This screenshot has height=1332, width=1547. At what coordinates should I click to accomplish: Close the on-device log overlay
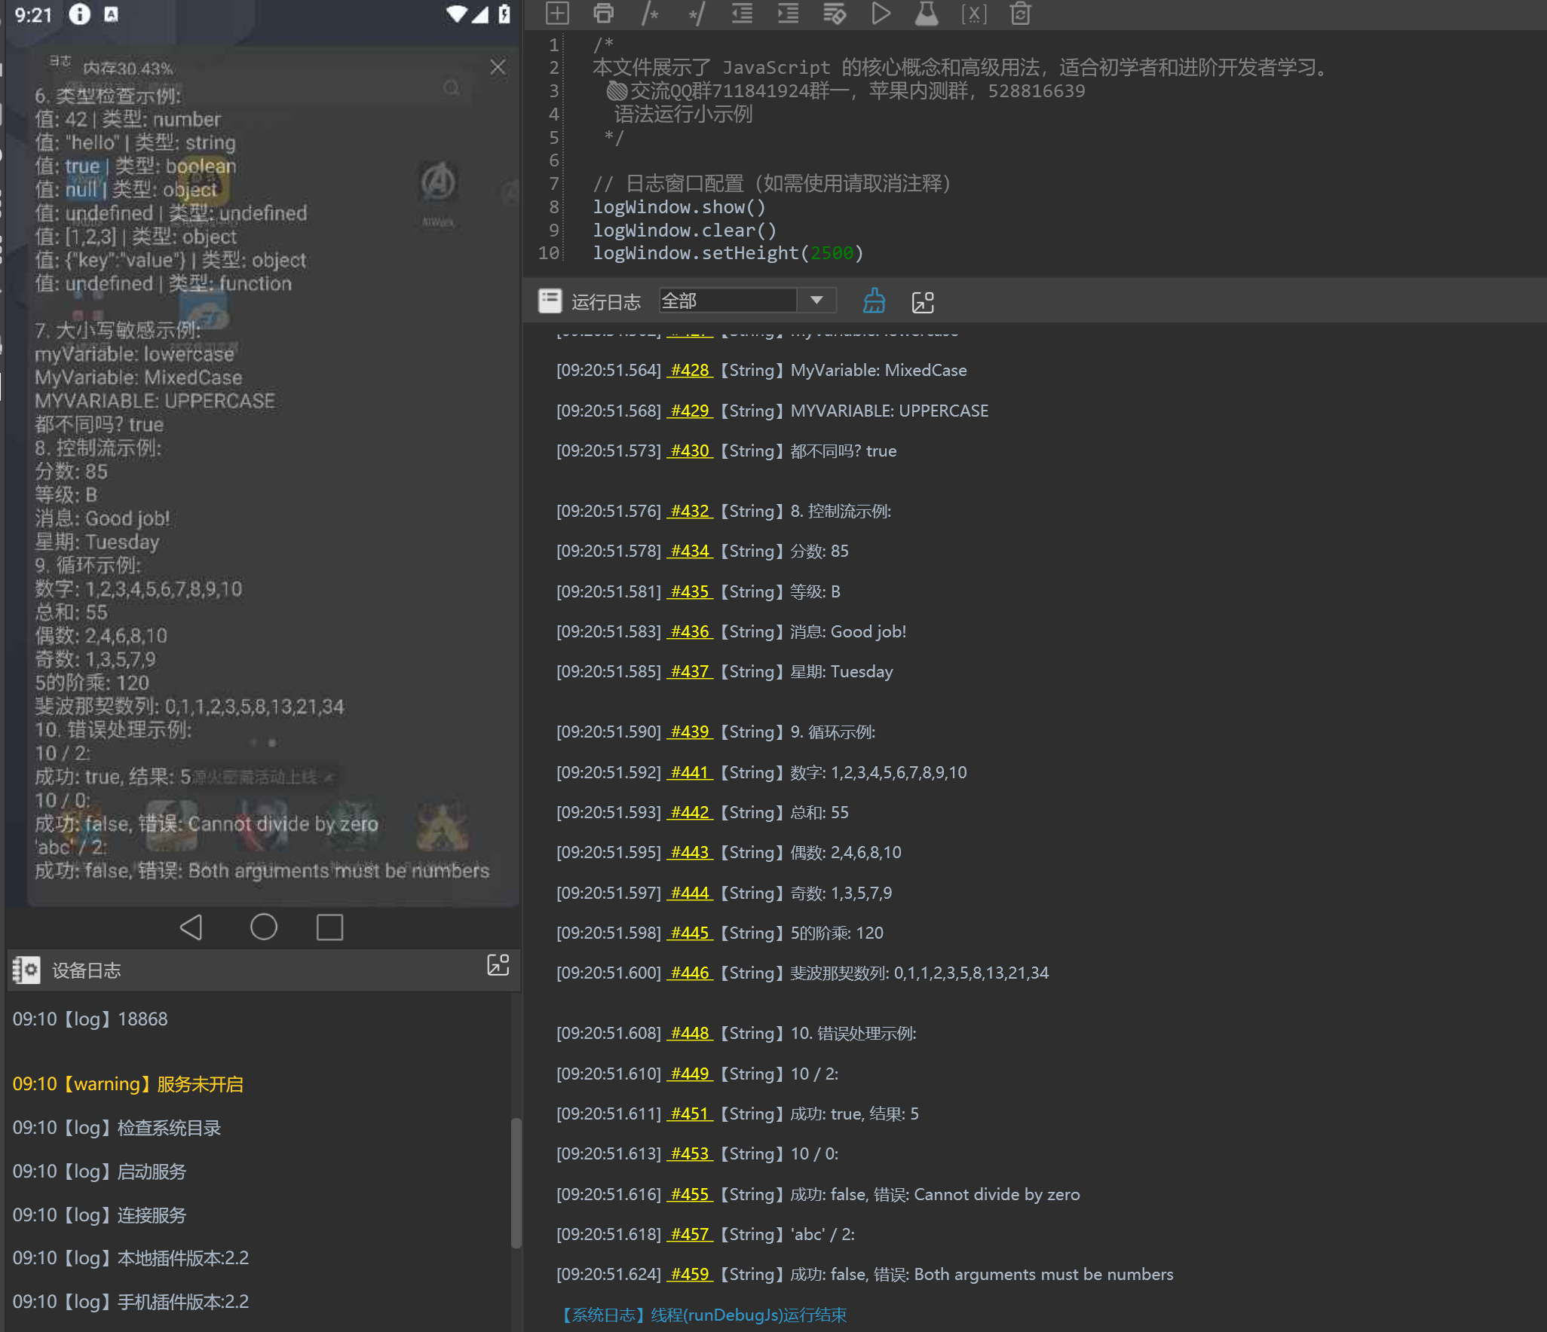tap(498, 67)
